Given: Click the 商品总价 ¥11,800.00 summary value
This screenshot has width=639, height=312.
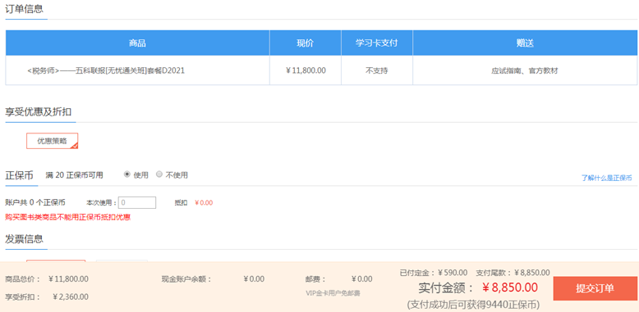Looking at the screenshot, I should coord(68,279).
